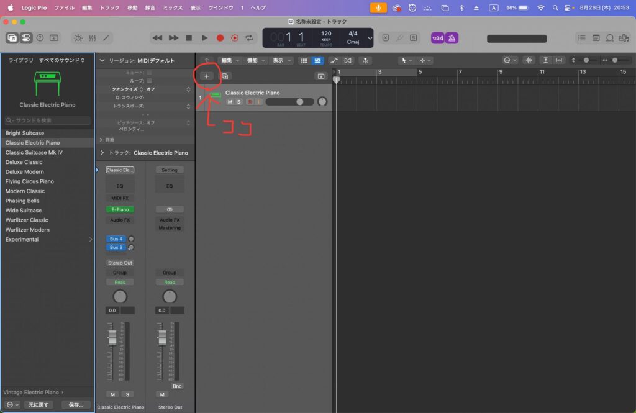
Task: Toggle the Flex show button
Action: (x=348, y=60)
